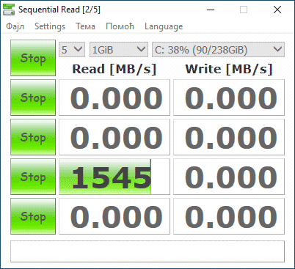Click the bottom row write value 0.000
Screen dimensions: 295x269
(229, 216)
